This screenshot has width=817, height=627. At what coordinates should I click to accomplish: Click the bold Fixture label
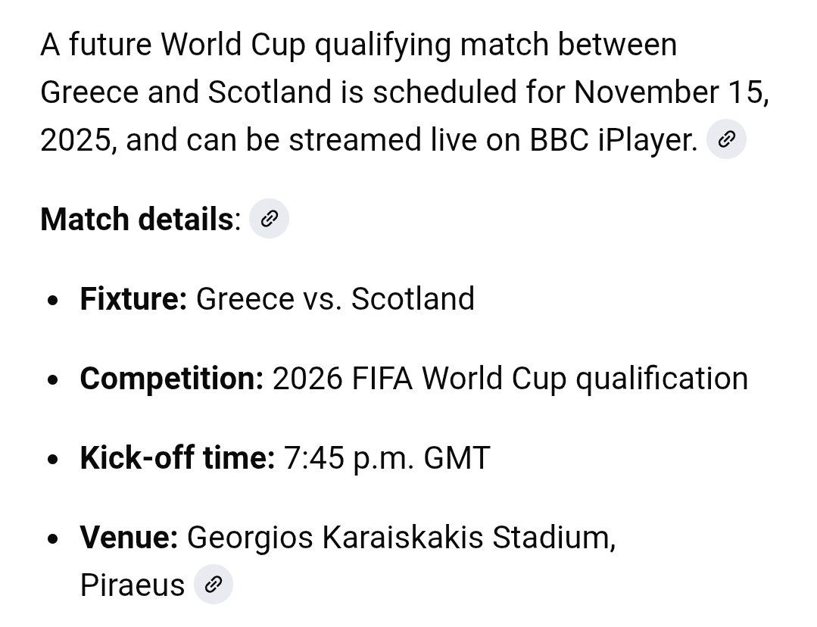click(133, 298)
